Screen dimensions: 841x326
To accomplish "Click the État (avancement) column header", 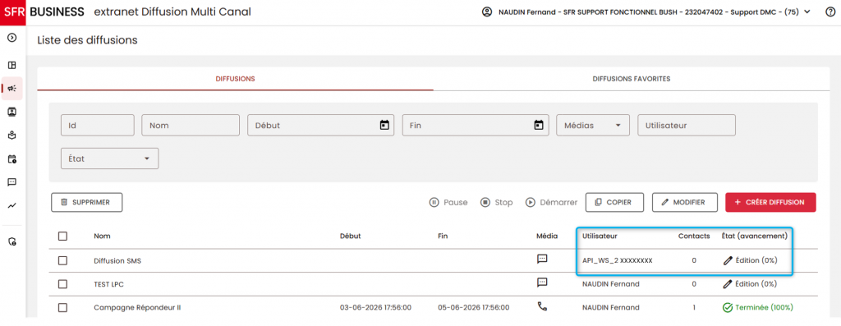I will (755, 236).
